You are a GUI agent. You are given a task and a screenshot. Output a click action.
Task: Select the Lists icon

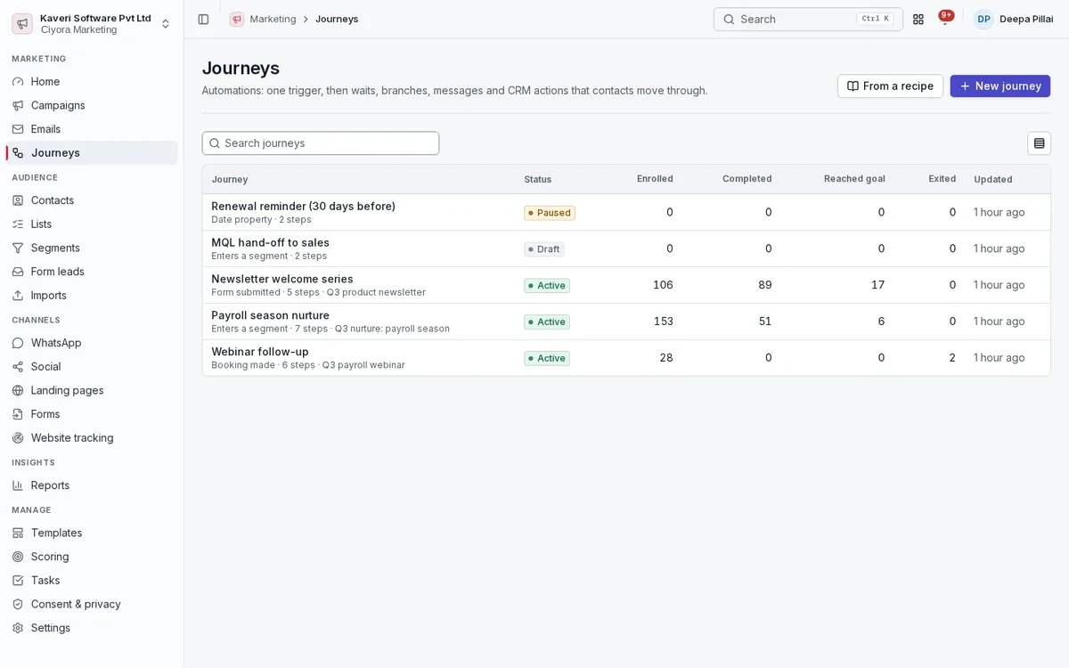pos(18,224)
